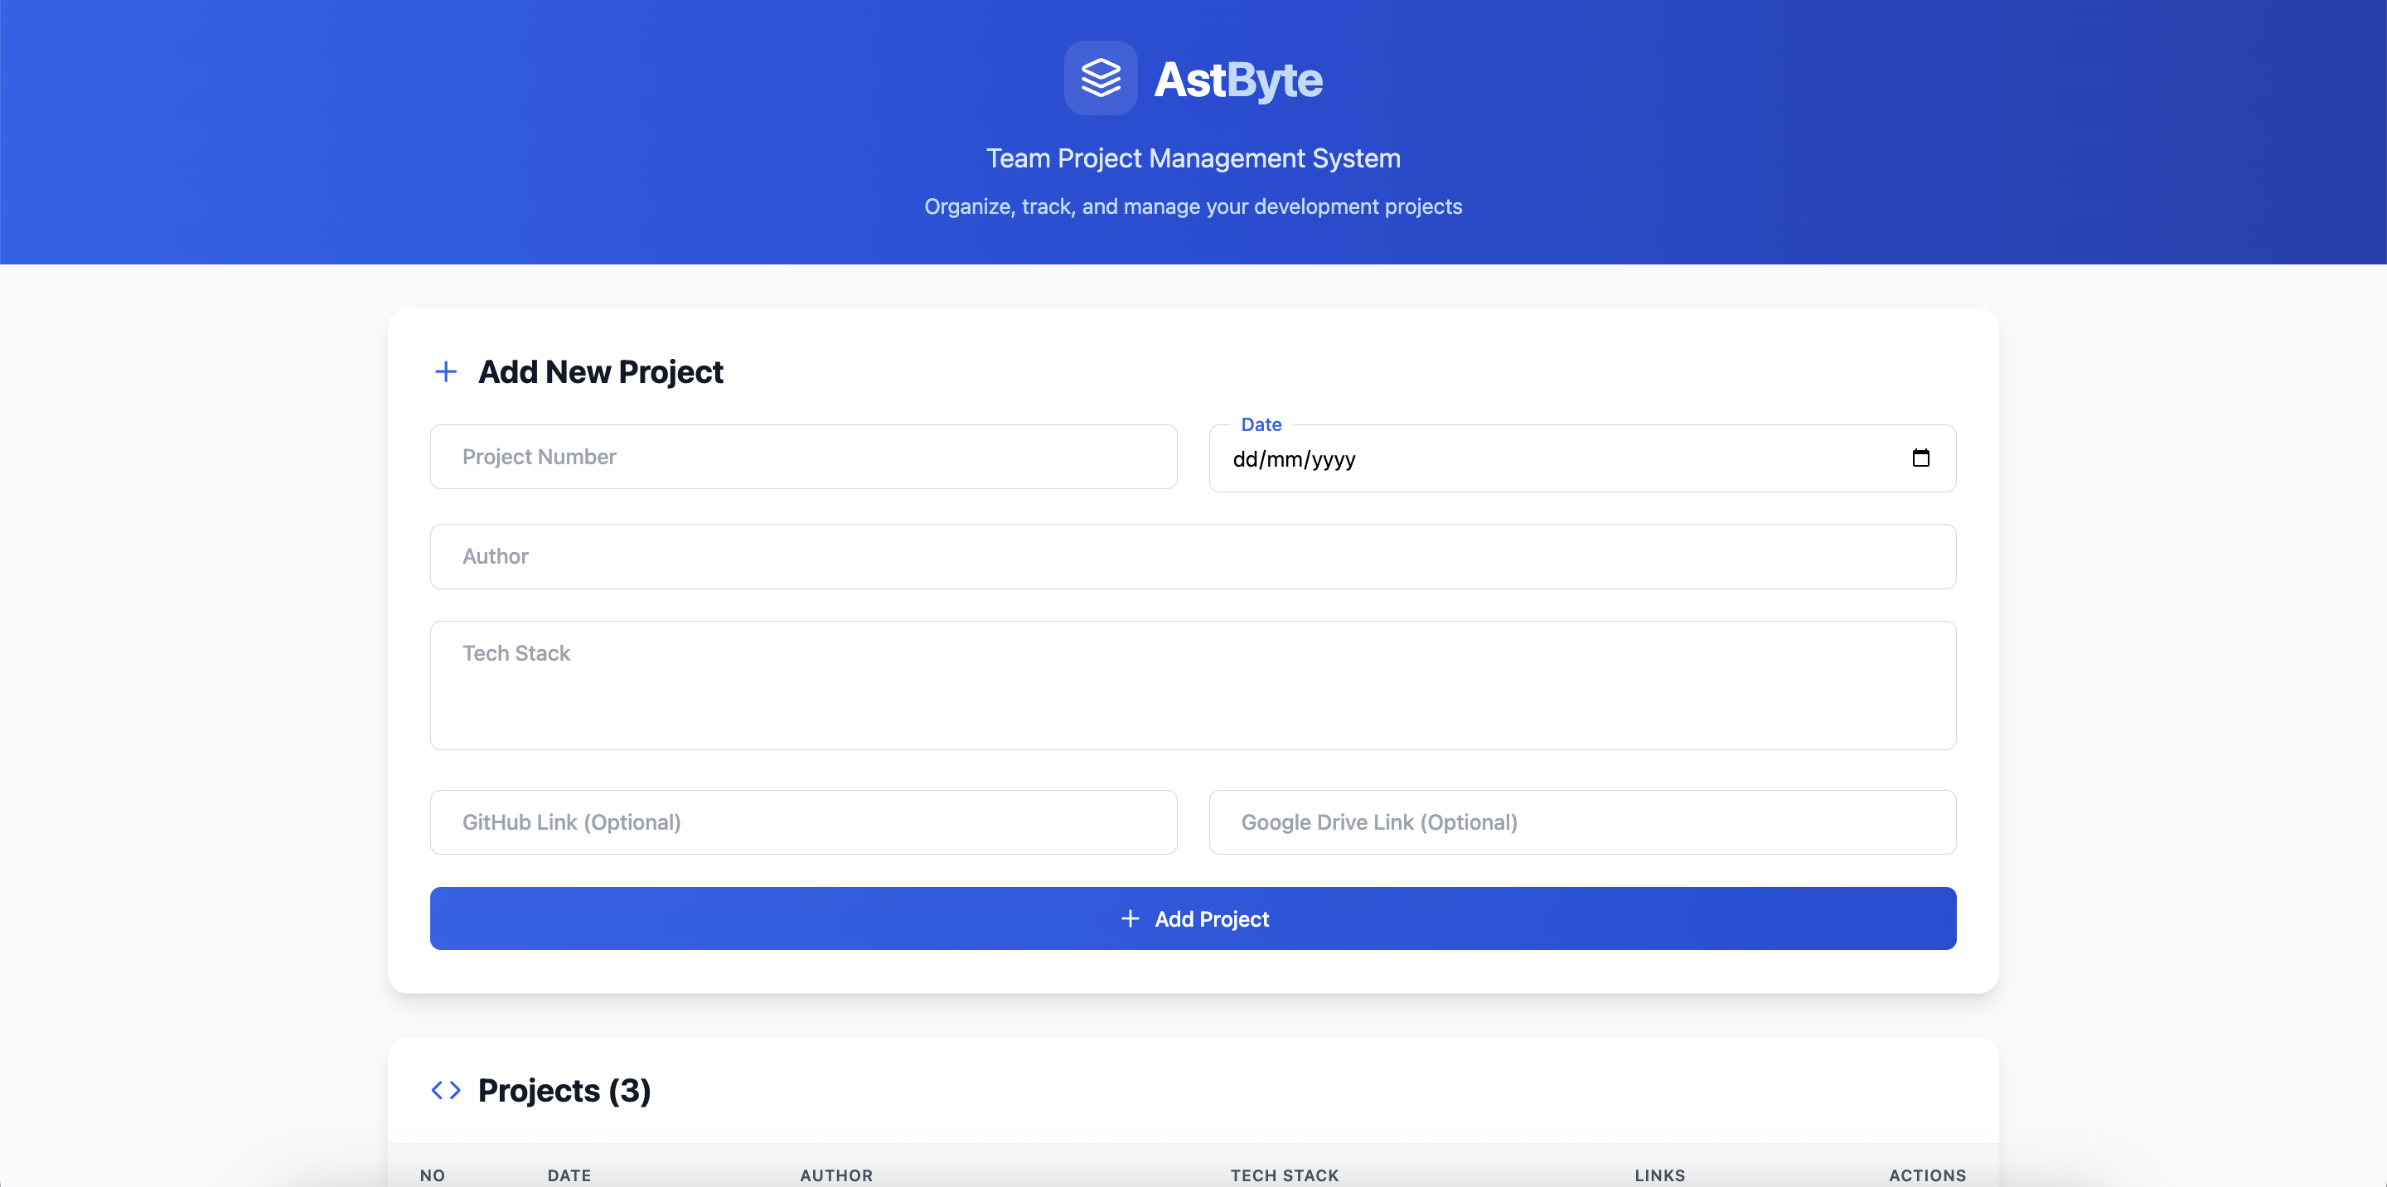Focus the Google Drive Link (Optional) field
The width and height of the screenshot is (2387, 1187).
1581,822
